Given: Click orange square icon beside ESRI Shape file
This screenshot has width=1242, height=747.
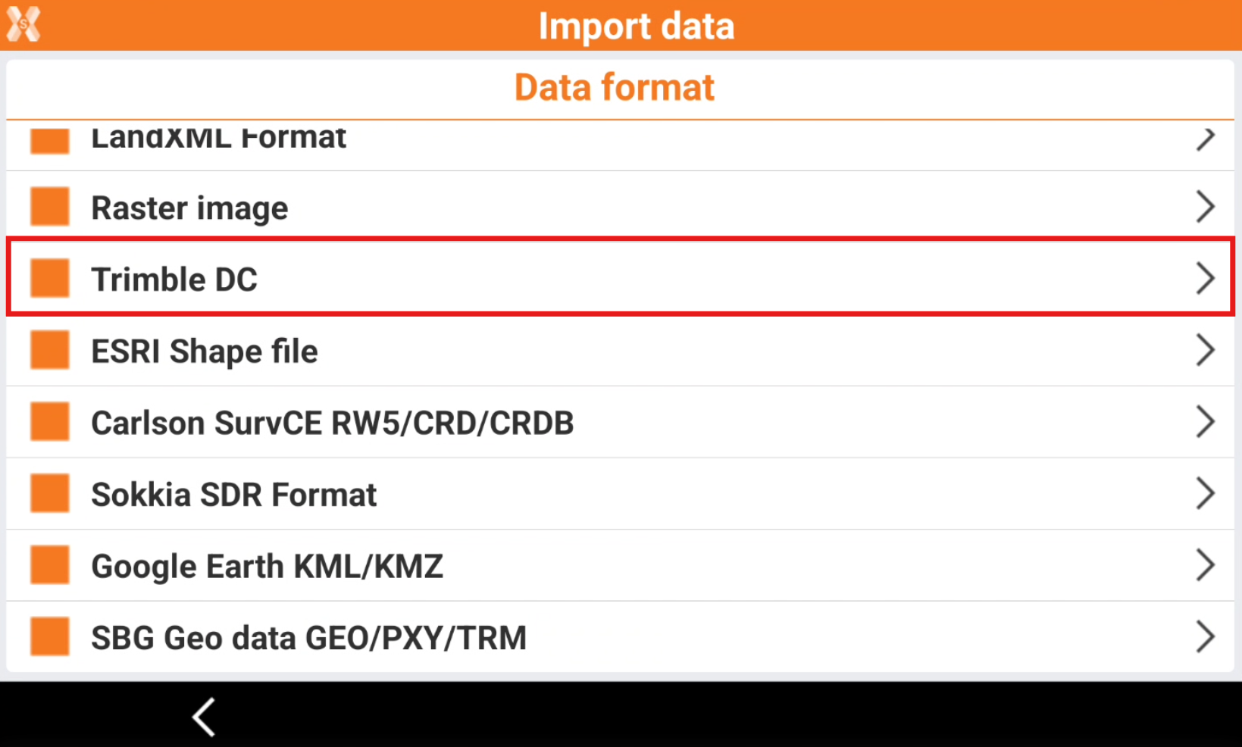Looking at the screenshot, I should (50, 350).
